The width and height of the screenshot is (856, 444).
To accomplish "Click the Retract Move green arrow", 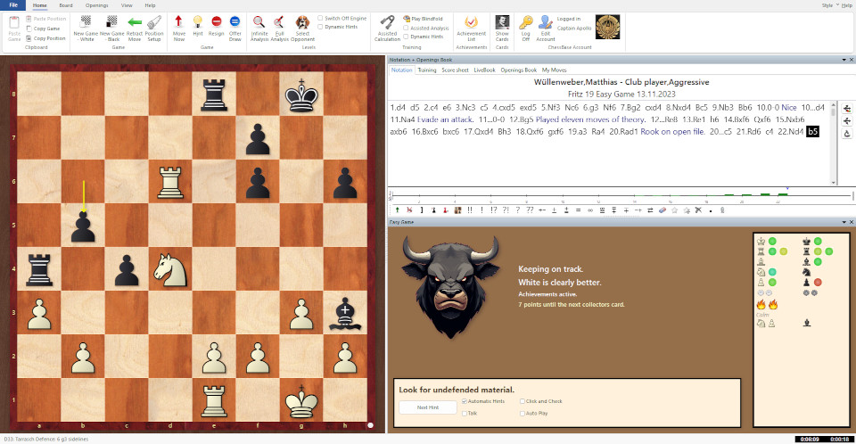I will coord(134,25).
